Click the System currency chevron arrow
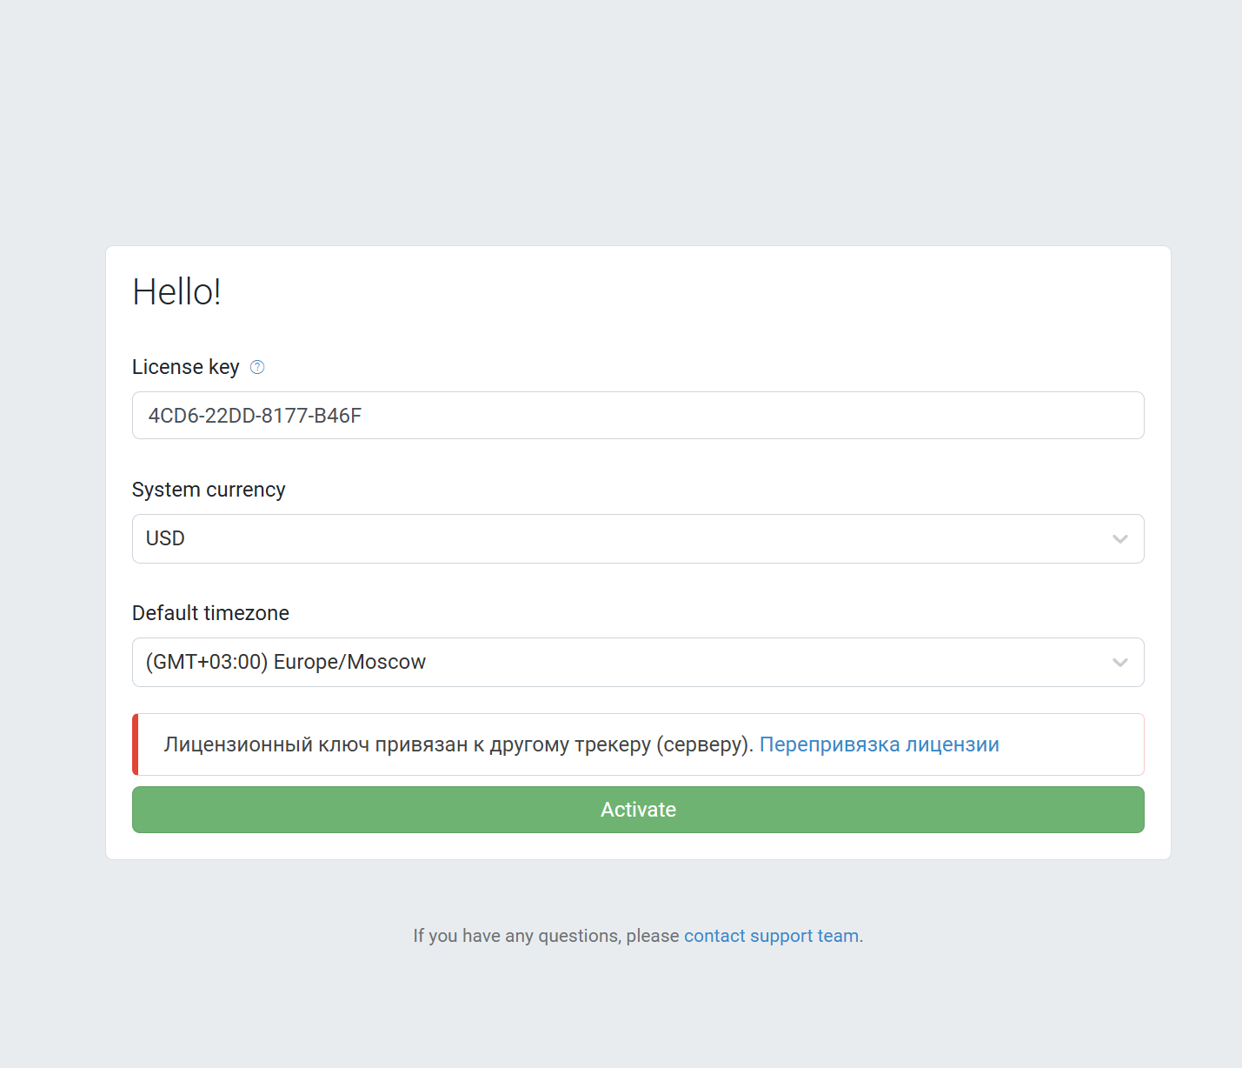1242x1068 pixels. coord(1119,539)
